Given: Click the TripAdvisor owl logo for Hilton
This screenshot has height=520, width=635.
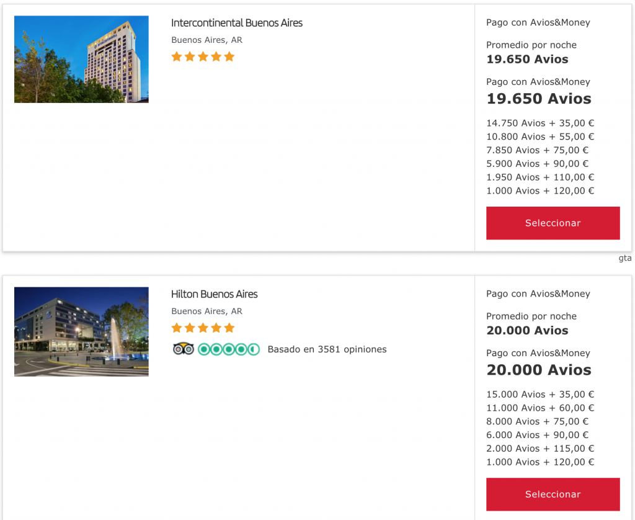Looking at the screenshot, I should (x=183, y=349).
